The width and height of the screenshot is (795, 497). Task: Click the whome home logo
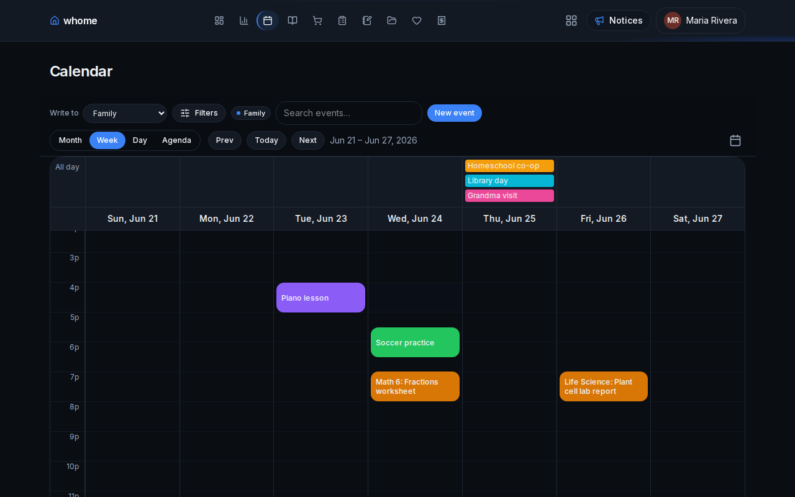[x=73, y=21]
